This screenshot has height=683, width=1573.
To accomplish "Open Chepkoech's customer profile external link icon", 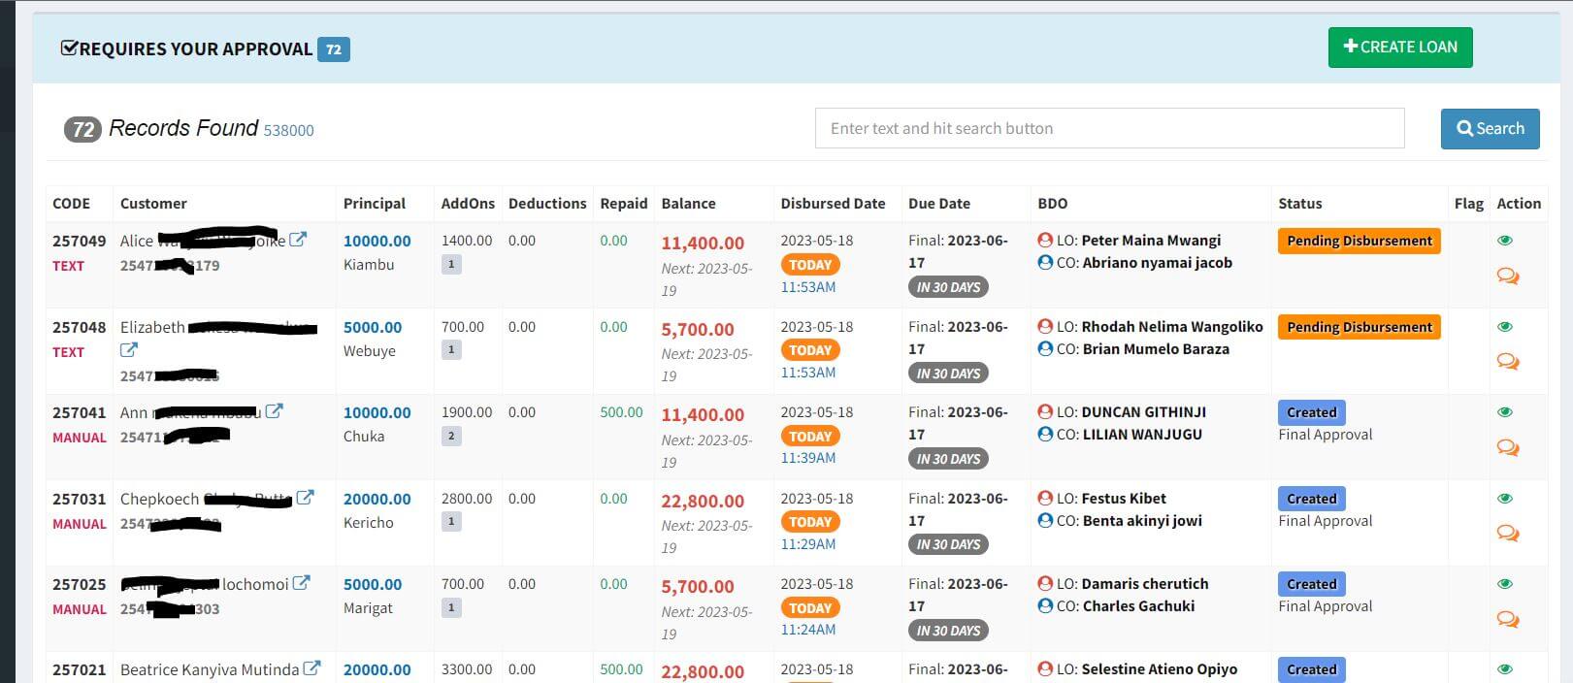I will coord(305,498).
